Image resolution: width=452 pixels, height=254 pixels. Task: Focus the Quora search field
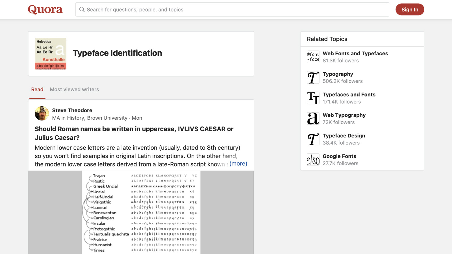[232, 10]
